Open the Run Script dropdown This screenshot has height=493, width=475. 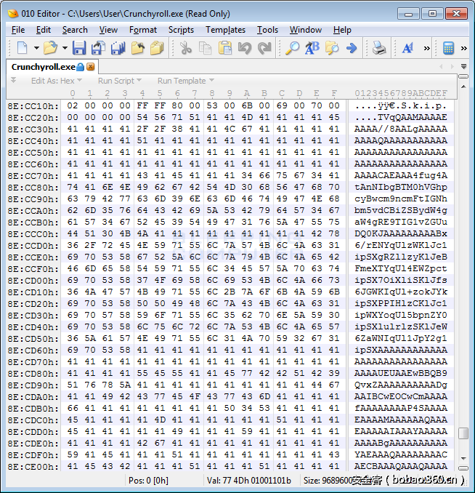pos(120,81)
